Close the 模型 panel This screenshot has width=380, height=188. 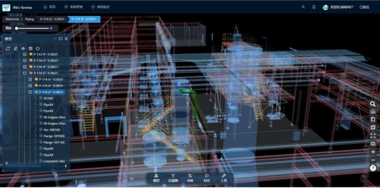click(x=66, y=39)
